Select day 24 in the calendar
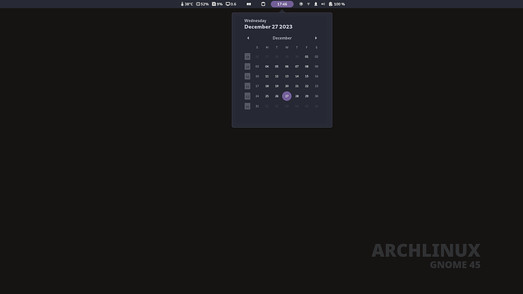Screen dimensions: 523x294 (x=257, y=96)
